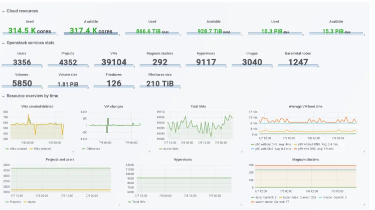Click the Fileshares size panel title

160,74
